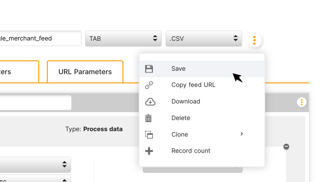Click the cloud Download icon
This screenshot has height=182, width=331.
click(x=150, y=101)
